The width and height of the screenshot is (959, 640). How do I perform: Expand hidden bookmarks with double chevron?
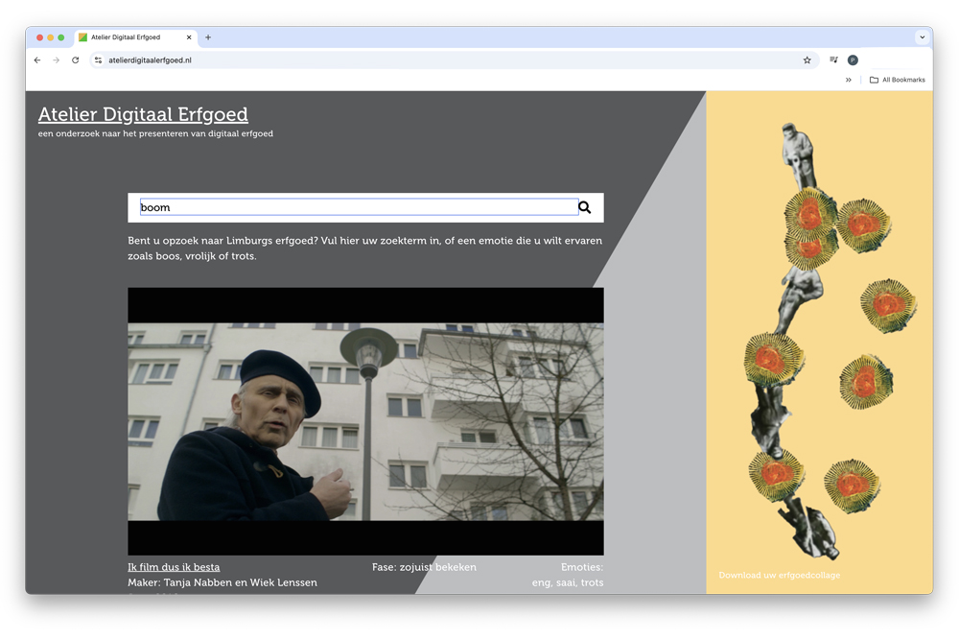[848, 80]
